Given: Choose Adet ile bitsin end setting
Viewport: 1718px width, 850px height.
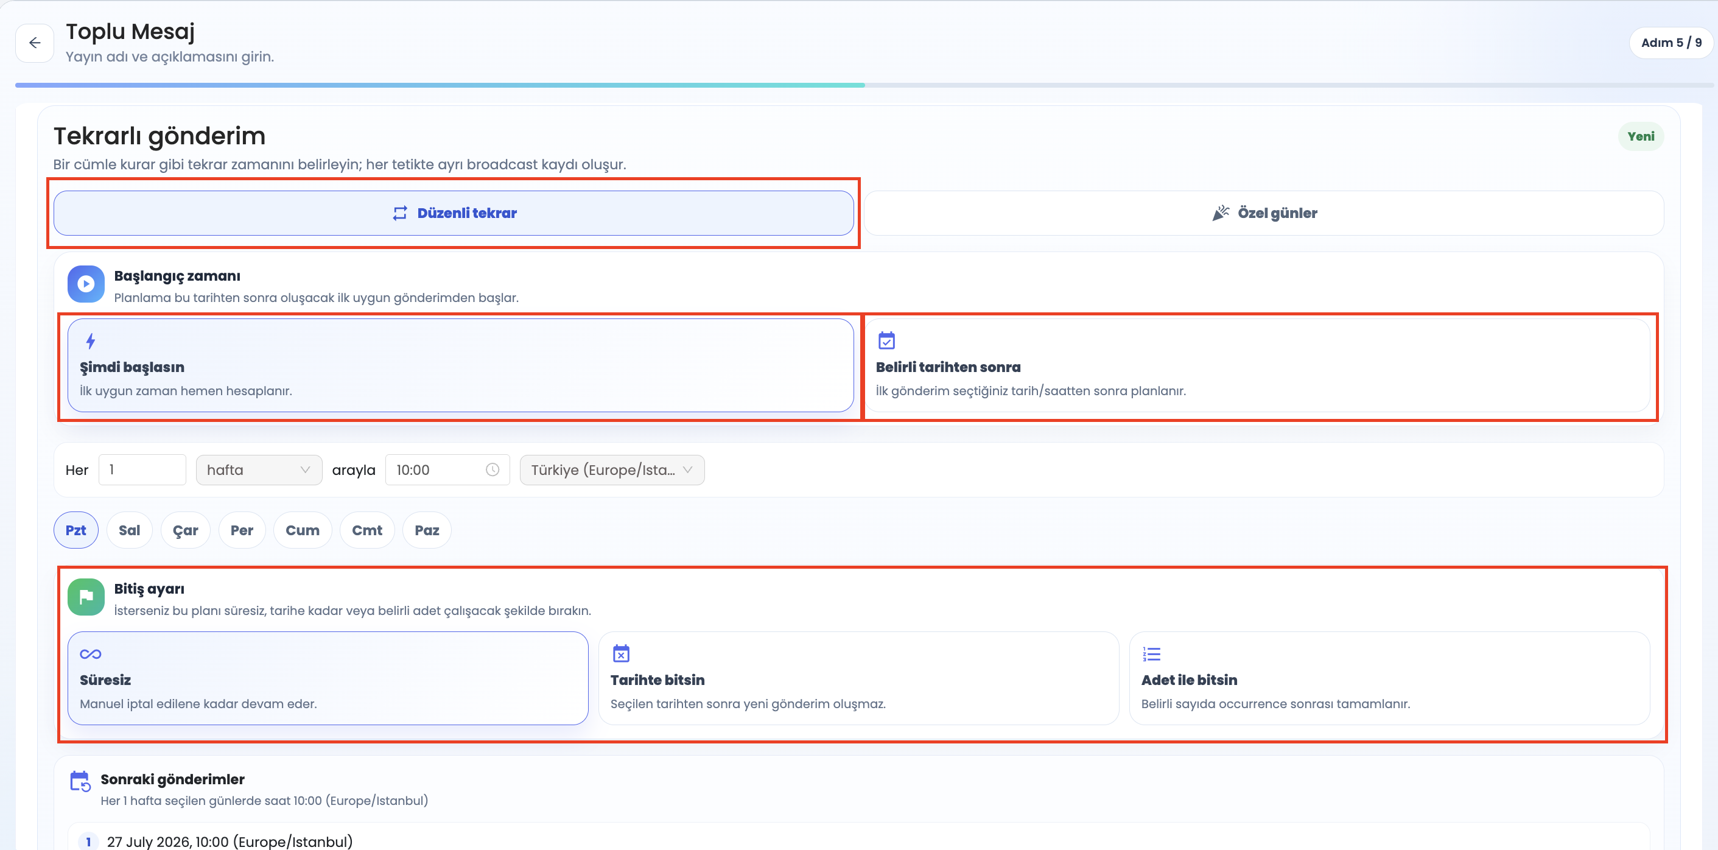Looking at the screenshot, I should click(1389, 678).
